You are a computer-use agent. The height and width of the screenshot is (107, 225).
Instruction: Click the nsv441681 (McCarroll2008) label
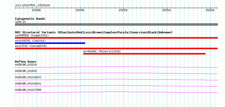102,51
